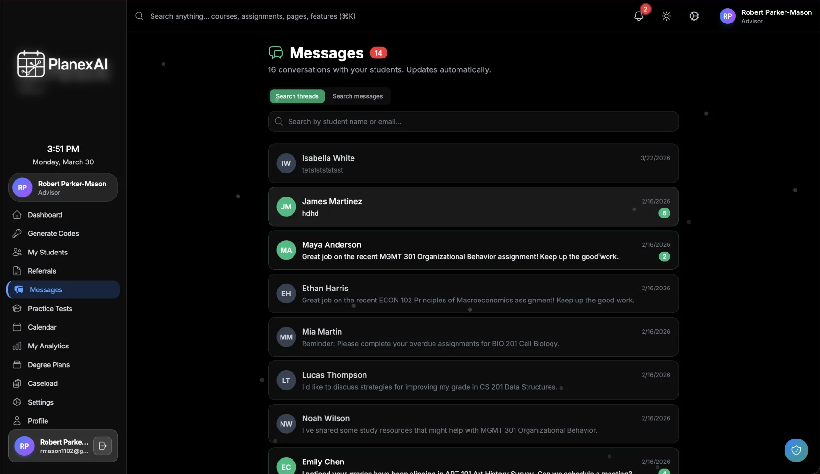Open Mia Martin conversation thread
Image resolution: width=820 pixels, height=474 pixels.
pos(473,337)
